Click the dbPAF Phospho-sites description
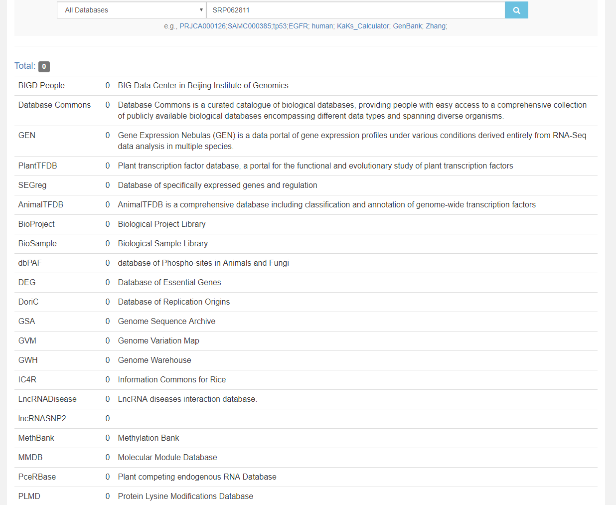This screenshot has width=616, height=505. click(x=203, y=263)
